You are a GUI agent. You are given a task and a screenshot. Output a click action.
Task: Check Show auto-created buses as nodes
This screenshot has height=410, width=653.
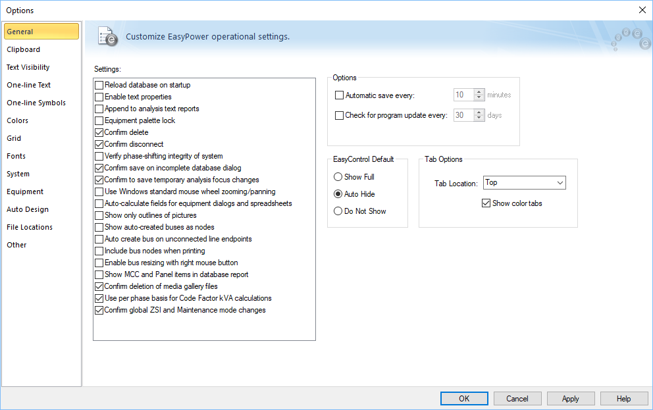pos(99,227)
